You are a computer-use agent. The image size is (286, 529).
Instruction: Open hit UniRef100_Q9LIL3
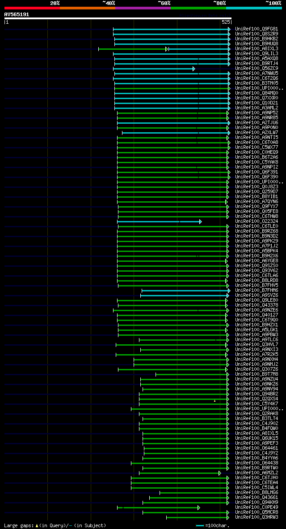pyautogui.click(x=257, y=54)
